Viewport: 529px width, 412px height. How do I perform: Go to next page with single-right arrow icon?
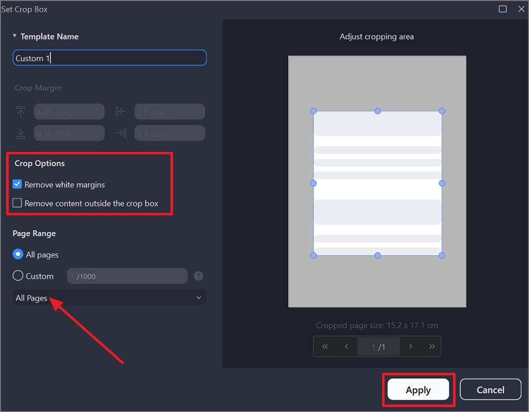click(x=410, y=347)
